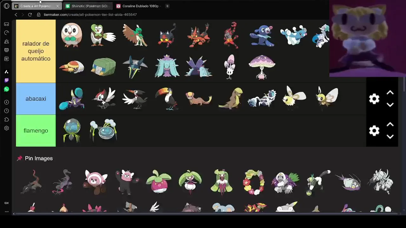
Task: Click the Opera menu logo
Action: [x=6, y=6]
